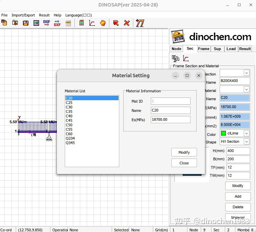256x232 pixels.
Task: Click the Save floppy disk toolbar icon
Action: point(25,23)
